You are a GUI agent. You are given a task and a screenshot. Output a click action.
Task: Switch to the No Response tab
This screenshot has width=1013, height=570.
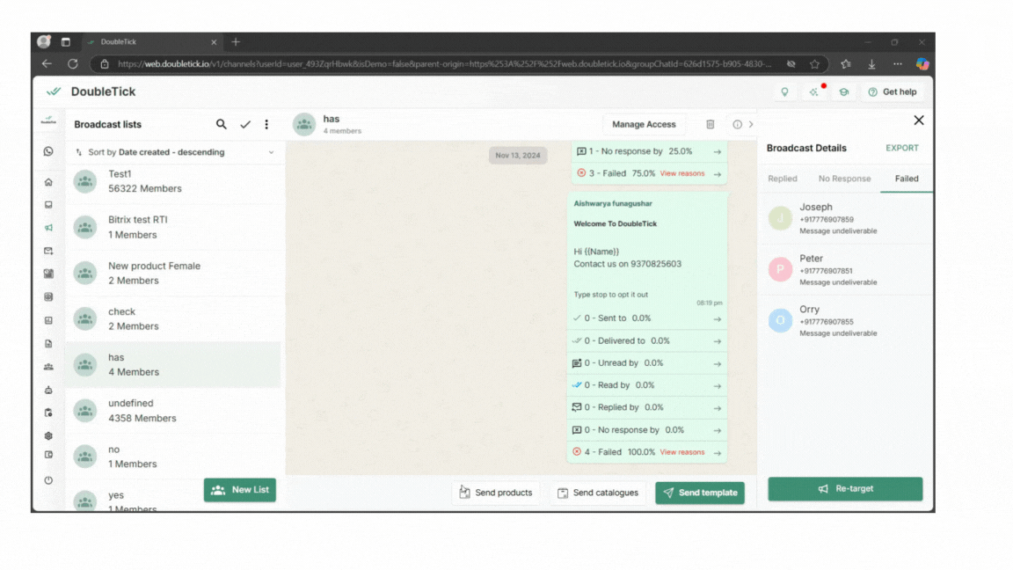tap(844, 179)
